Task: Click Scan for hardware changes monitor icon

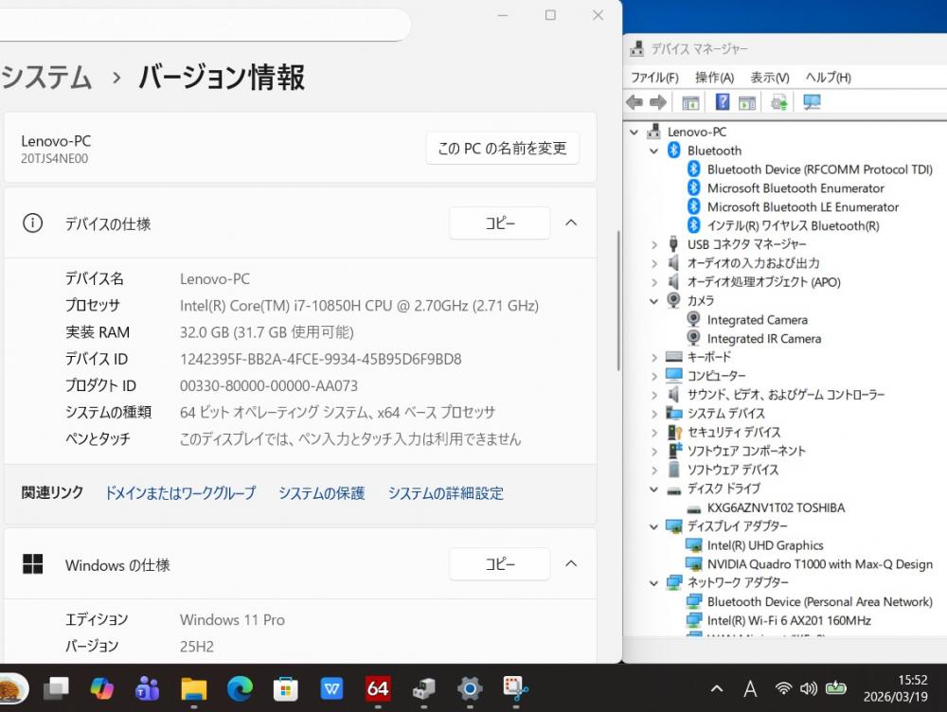Action: pos(812,102)
